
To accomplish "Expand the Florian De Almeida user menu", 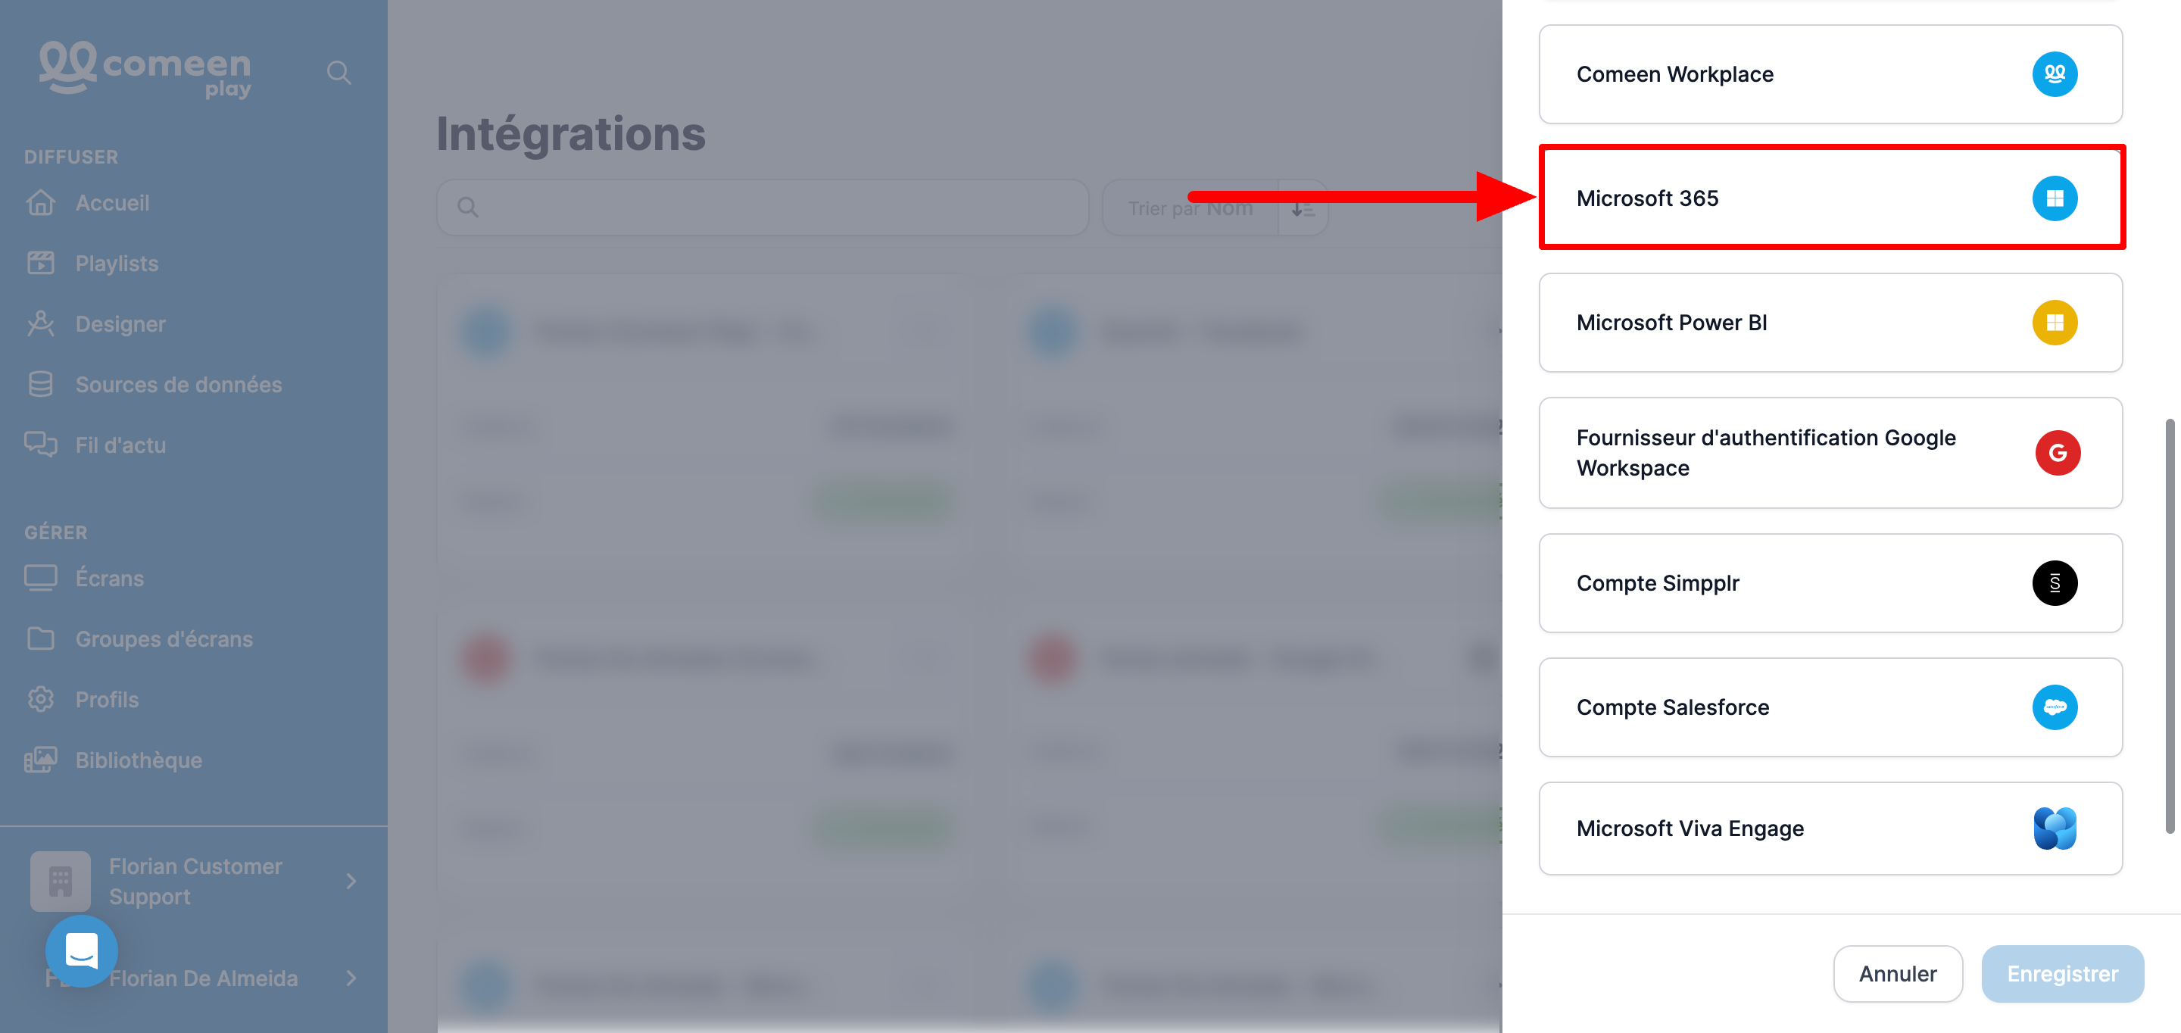I will point(351,978).
